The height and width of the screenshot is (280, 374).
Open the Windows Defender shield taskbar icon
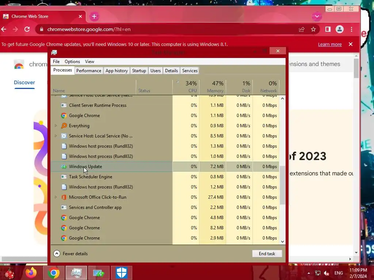(121, 273)
